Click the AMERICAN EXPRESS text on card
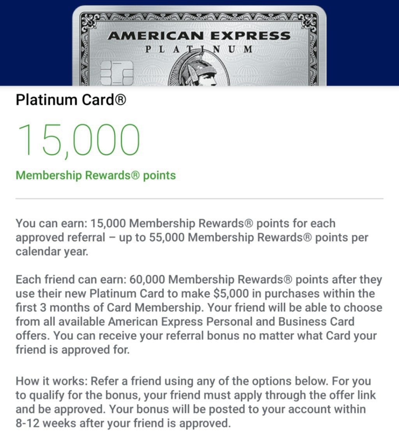The image size is (399, 440). pos(199,36)
